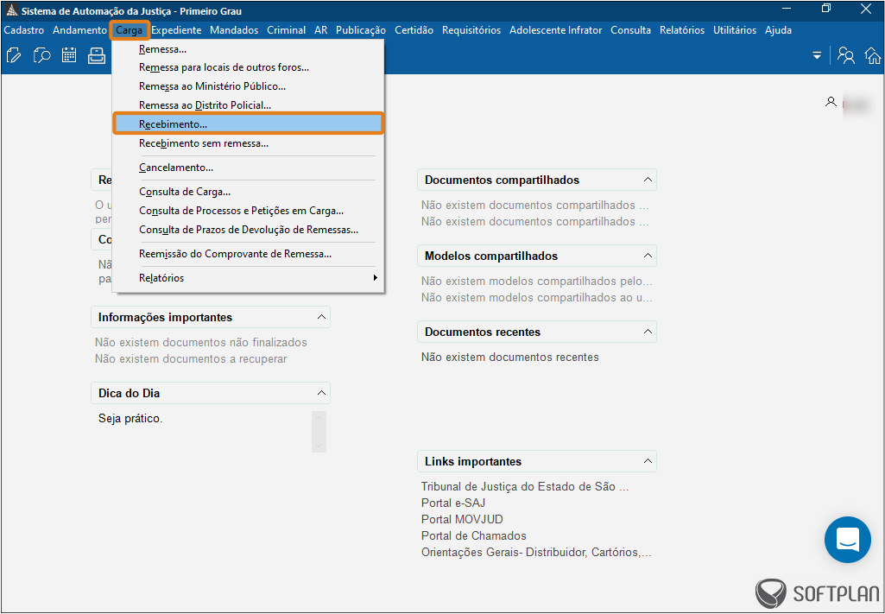
Task: Select the first Remessa... menu entry
Action: tap(249, 50)
